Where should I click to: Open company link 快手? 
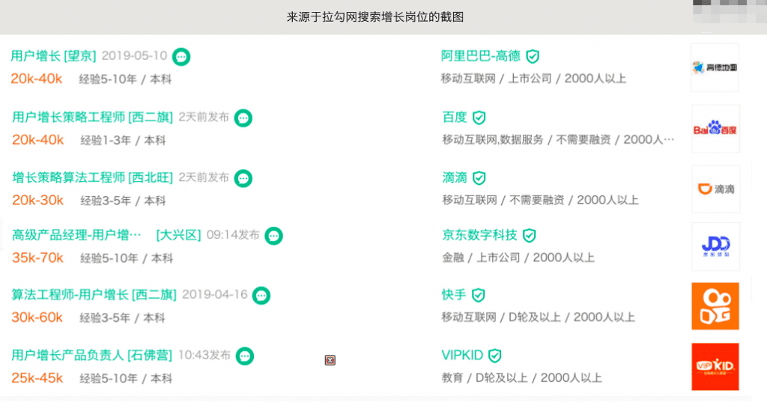click(454, 295)
